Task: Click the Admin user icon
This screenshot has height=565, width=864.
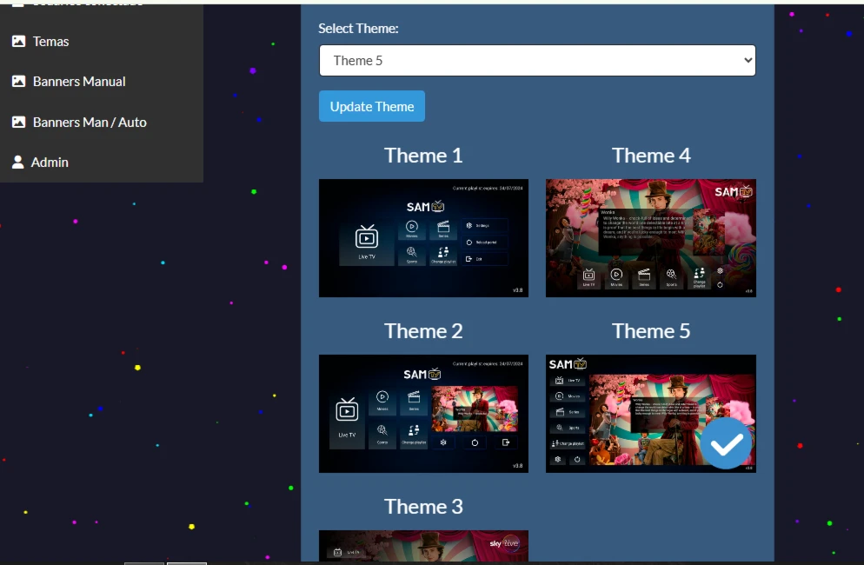Action: (x=18, y=162)
